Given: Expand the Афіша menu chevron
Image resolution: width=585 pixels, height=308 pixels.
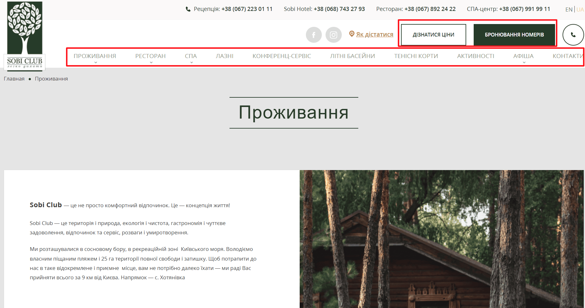Looking at the screenshot, I should (524, 62).
